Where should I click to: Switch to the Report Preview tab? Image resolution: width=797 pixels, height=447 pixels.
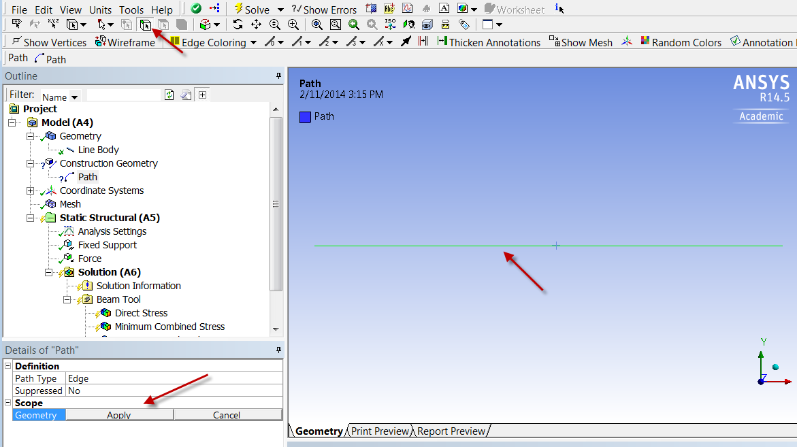point(451,431)
